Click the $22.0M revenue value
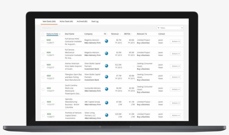 pos(118,65)
